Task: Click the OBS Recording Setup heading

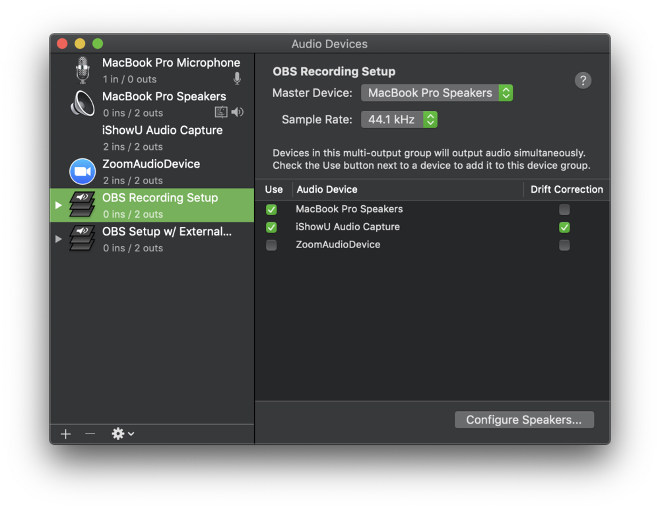Action: click(x=334, y=71)
